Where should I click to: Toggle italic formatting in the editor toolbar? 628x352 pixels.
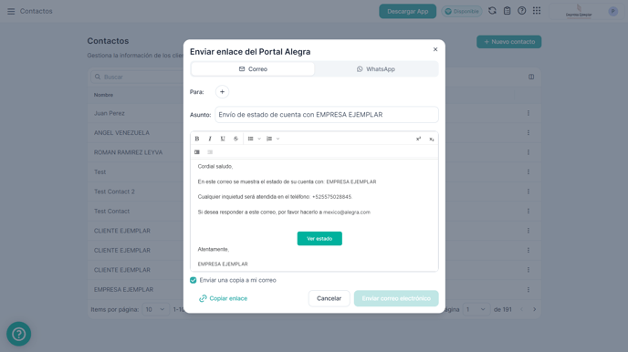(210, 139)
